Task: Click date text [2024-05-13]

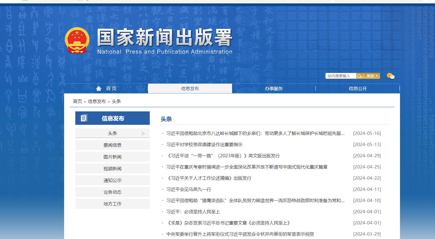Action: point(367,144)
